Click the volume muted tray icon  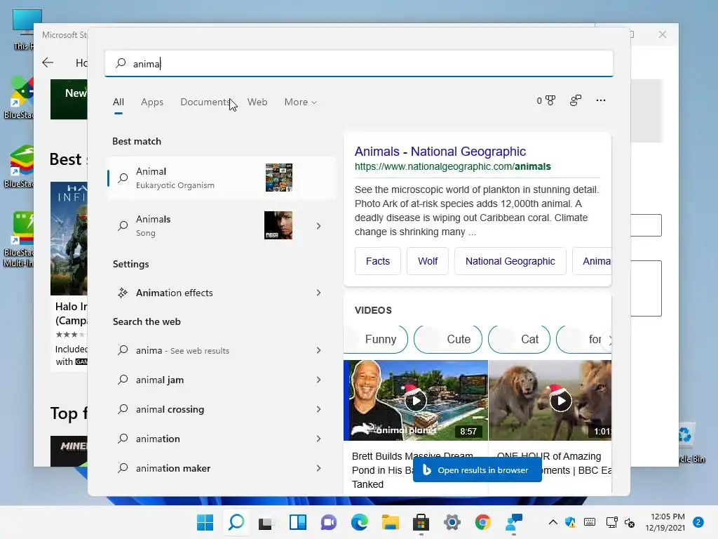point(630,522)
